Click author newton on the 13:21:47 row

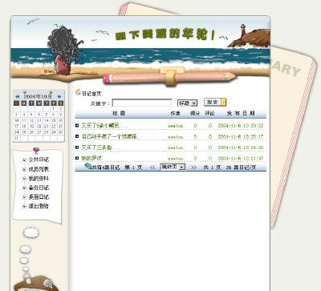tap(176, 159)
